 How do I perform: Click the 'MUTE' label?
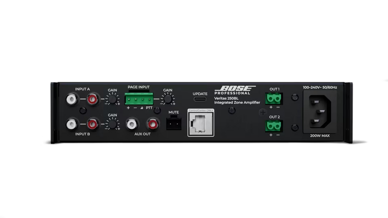174,112
